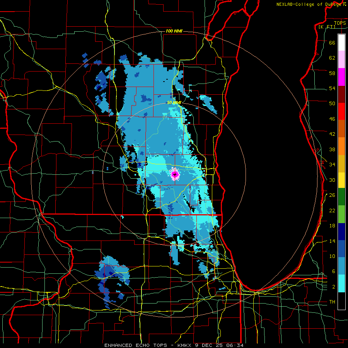This screenshot has width=348, height=348.
Task: Click the '100 NMI' range ring label
Action: [x=174, y=31]
